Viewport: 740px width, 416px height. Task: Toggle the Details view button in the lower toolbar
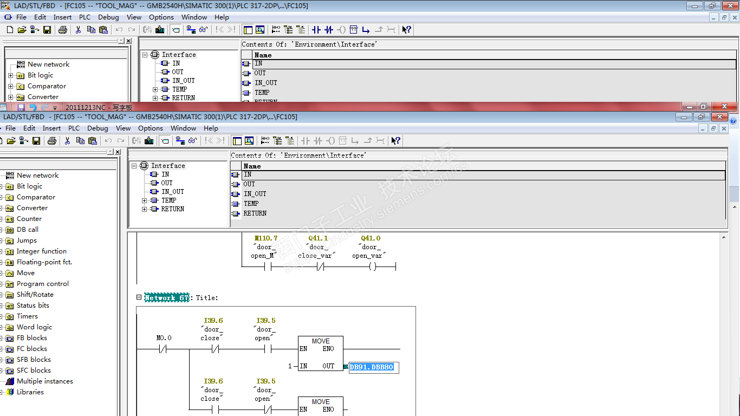[x=249, y=141]
